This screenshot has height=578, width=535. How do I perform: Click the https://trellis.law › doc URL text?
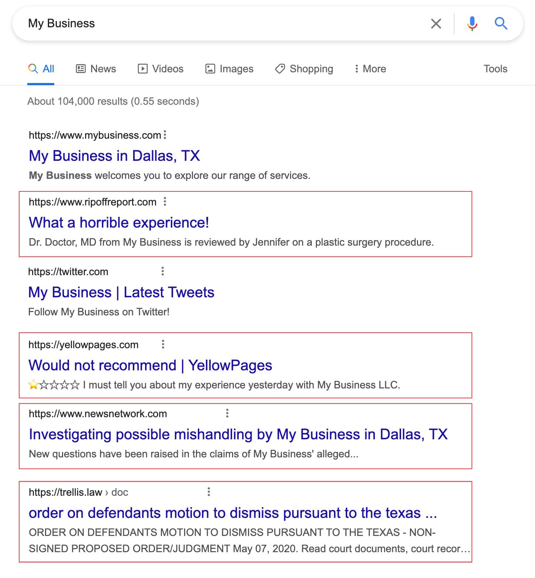(78, 492)
